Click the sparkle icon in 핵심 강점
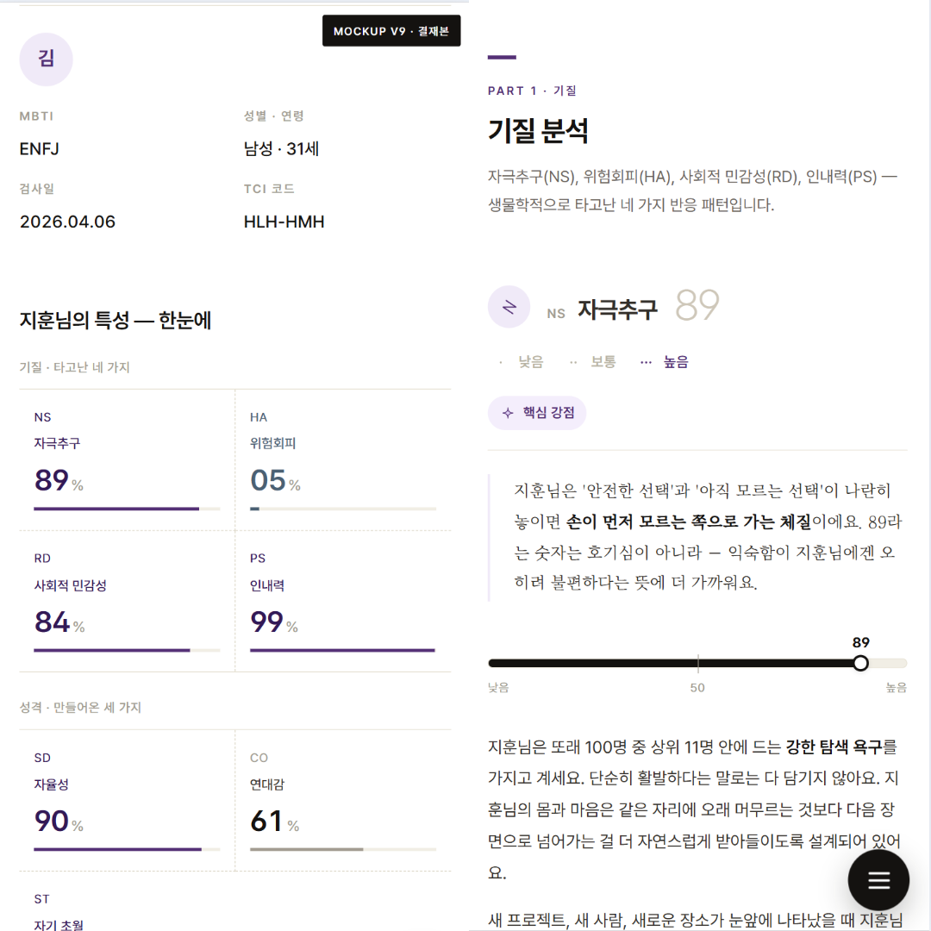931x931 pixels. pyautogui.click(x=508, y=413)
